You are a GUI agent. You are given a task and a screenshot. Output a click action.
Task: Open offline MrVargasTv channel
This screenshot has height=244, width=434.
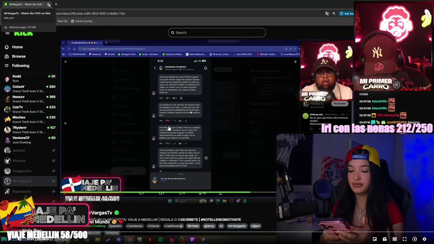(x=31, y=181)
